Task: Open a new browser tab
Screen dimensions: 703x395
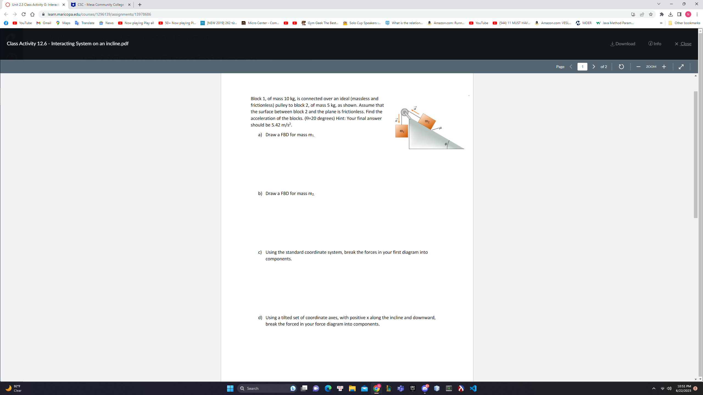Action: tap(140, 5)
